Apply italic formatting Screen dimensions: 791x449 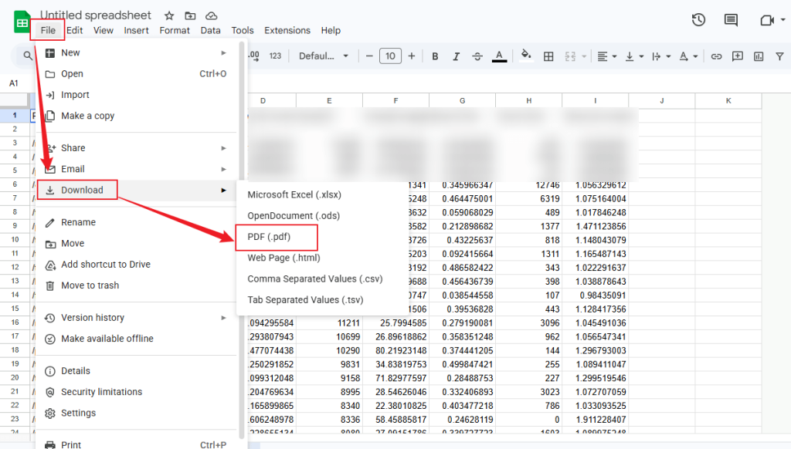click(x=457, y=56)
